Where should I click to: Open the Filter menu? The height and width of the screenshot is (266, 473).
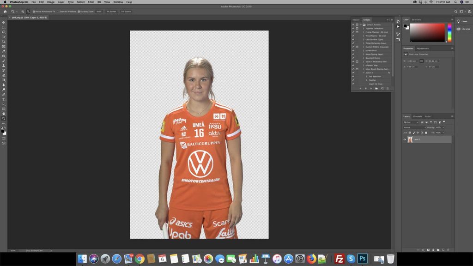tap(91, 2)
